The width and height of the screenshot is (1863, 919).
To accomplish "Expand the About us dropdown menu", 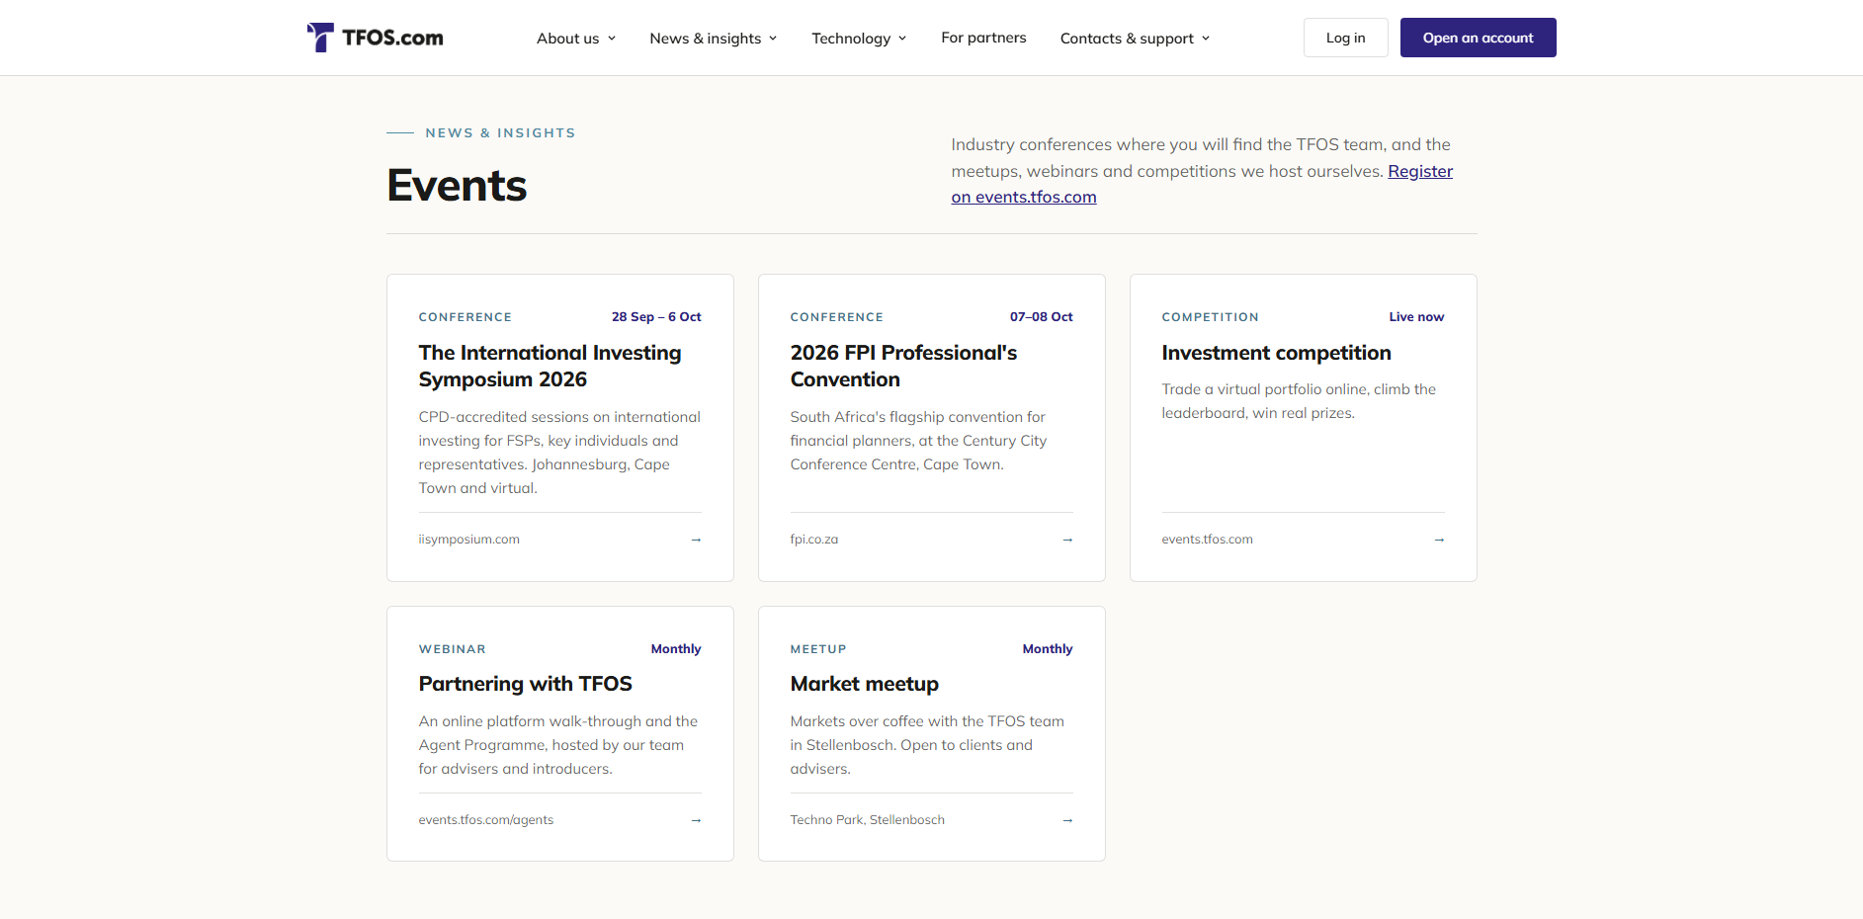I will pyautogui.click(x=576, y=39).
